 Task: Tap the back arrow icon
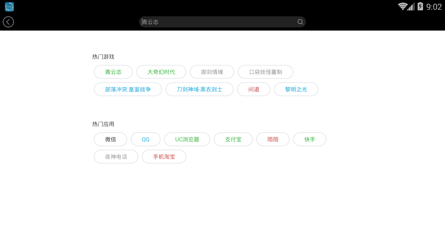8,22
